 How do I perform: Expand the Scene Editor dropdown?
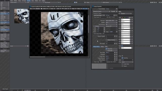coord(5,12)
